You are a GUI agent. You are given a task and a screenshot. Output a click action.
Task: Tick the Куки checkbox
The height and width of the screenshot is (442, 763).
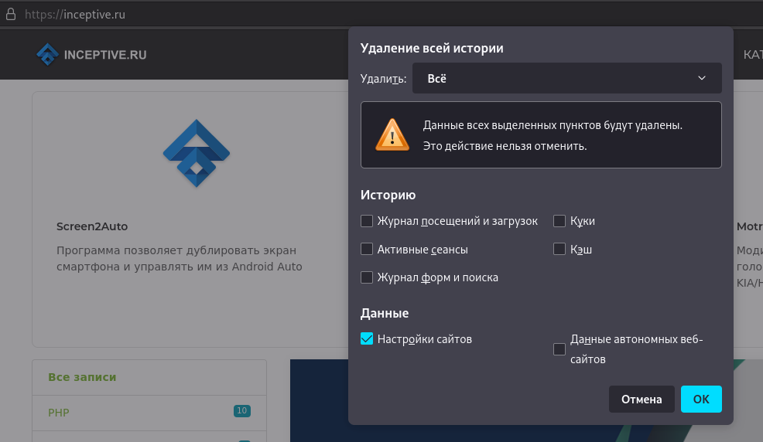point(559,221)
